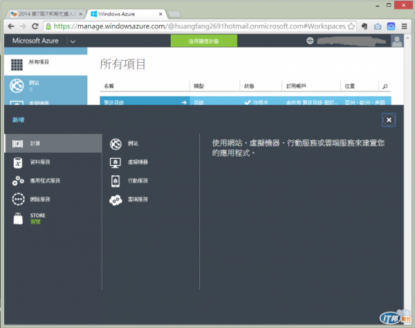
Task: Click the all items grid icon
Action: click(x=17, y=65)
